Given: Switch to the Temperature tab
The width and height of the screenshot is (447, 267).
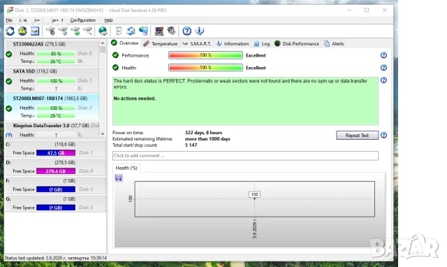Looking at the screenshot, I should coord(161,43).
